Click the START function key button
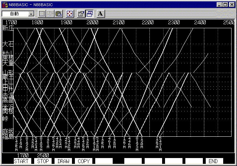Image resolution: width=237 pixels, height=166 pixels. click(23, 161)
